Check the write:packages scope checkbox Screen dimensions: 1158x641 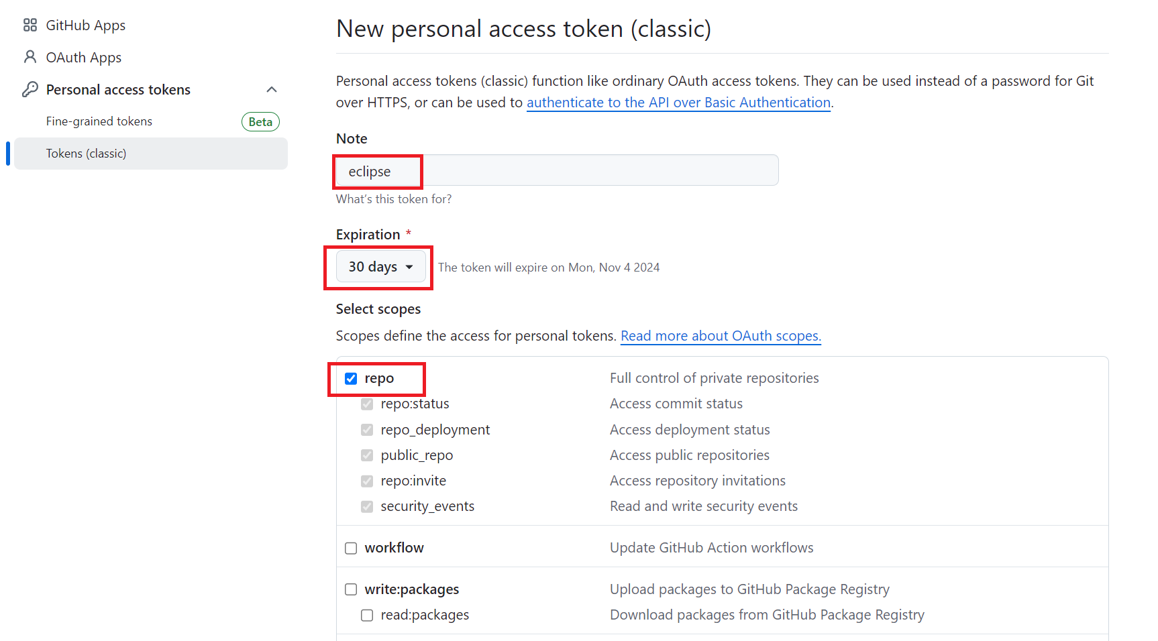[351, 589]
